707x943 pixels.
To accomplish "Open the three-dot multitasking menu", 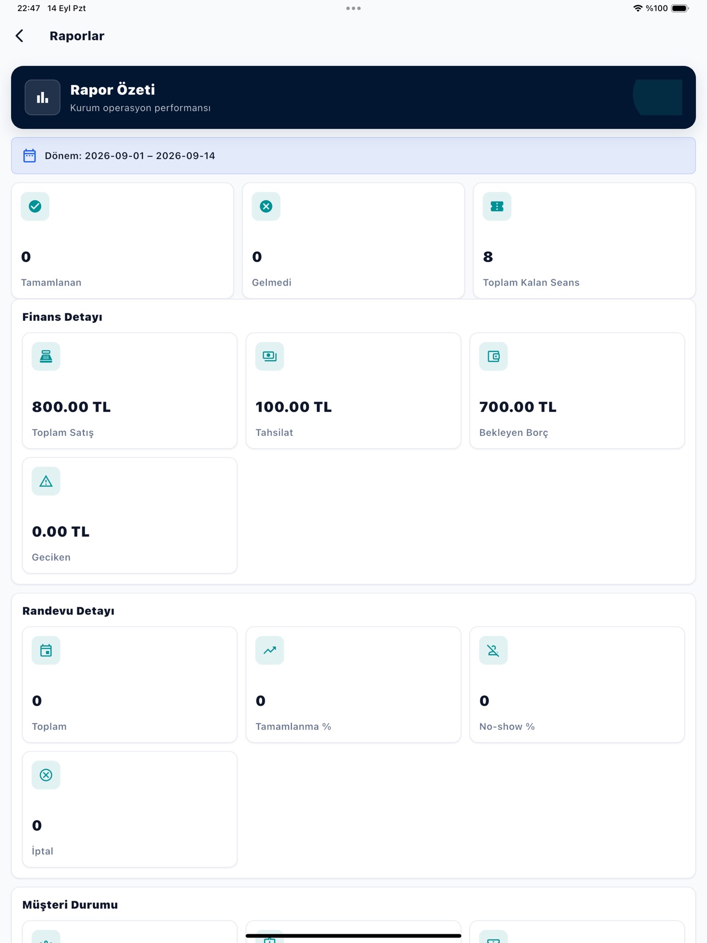I will [x=353, y=8].
